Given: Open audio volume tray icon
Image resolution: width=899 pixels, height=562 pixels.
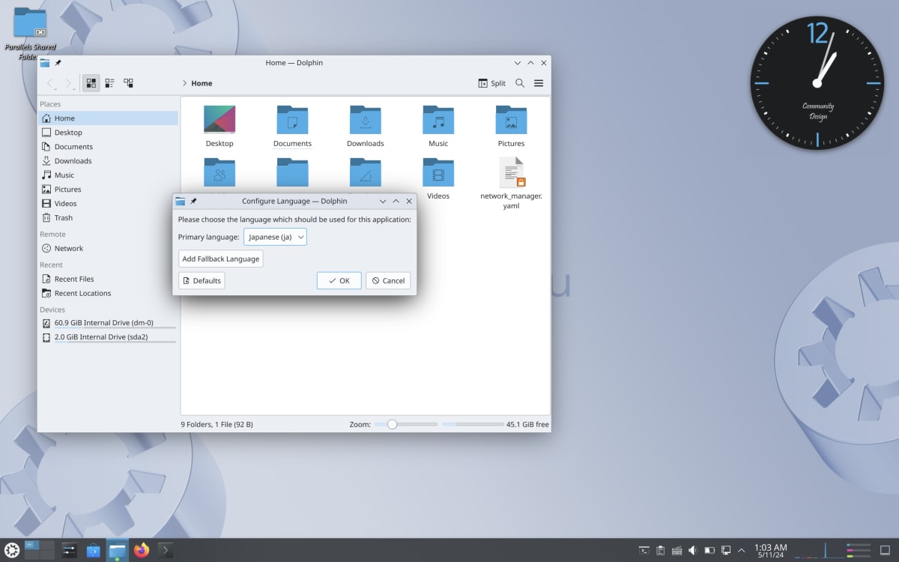Looking at the screenshot, I should point(693,550).
